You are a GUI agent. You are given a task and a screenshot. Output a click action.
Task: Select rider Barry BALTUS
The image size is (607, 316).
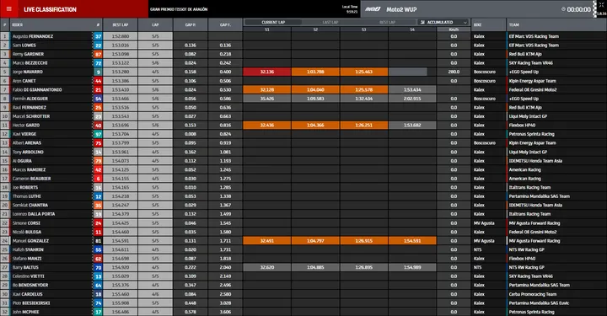coord(25,268)
